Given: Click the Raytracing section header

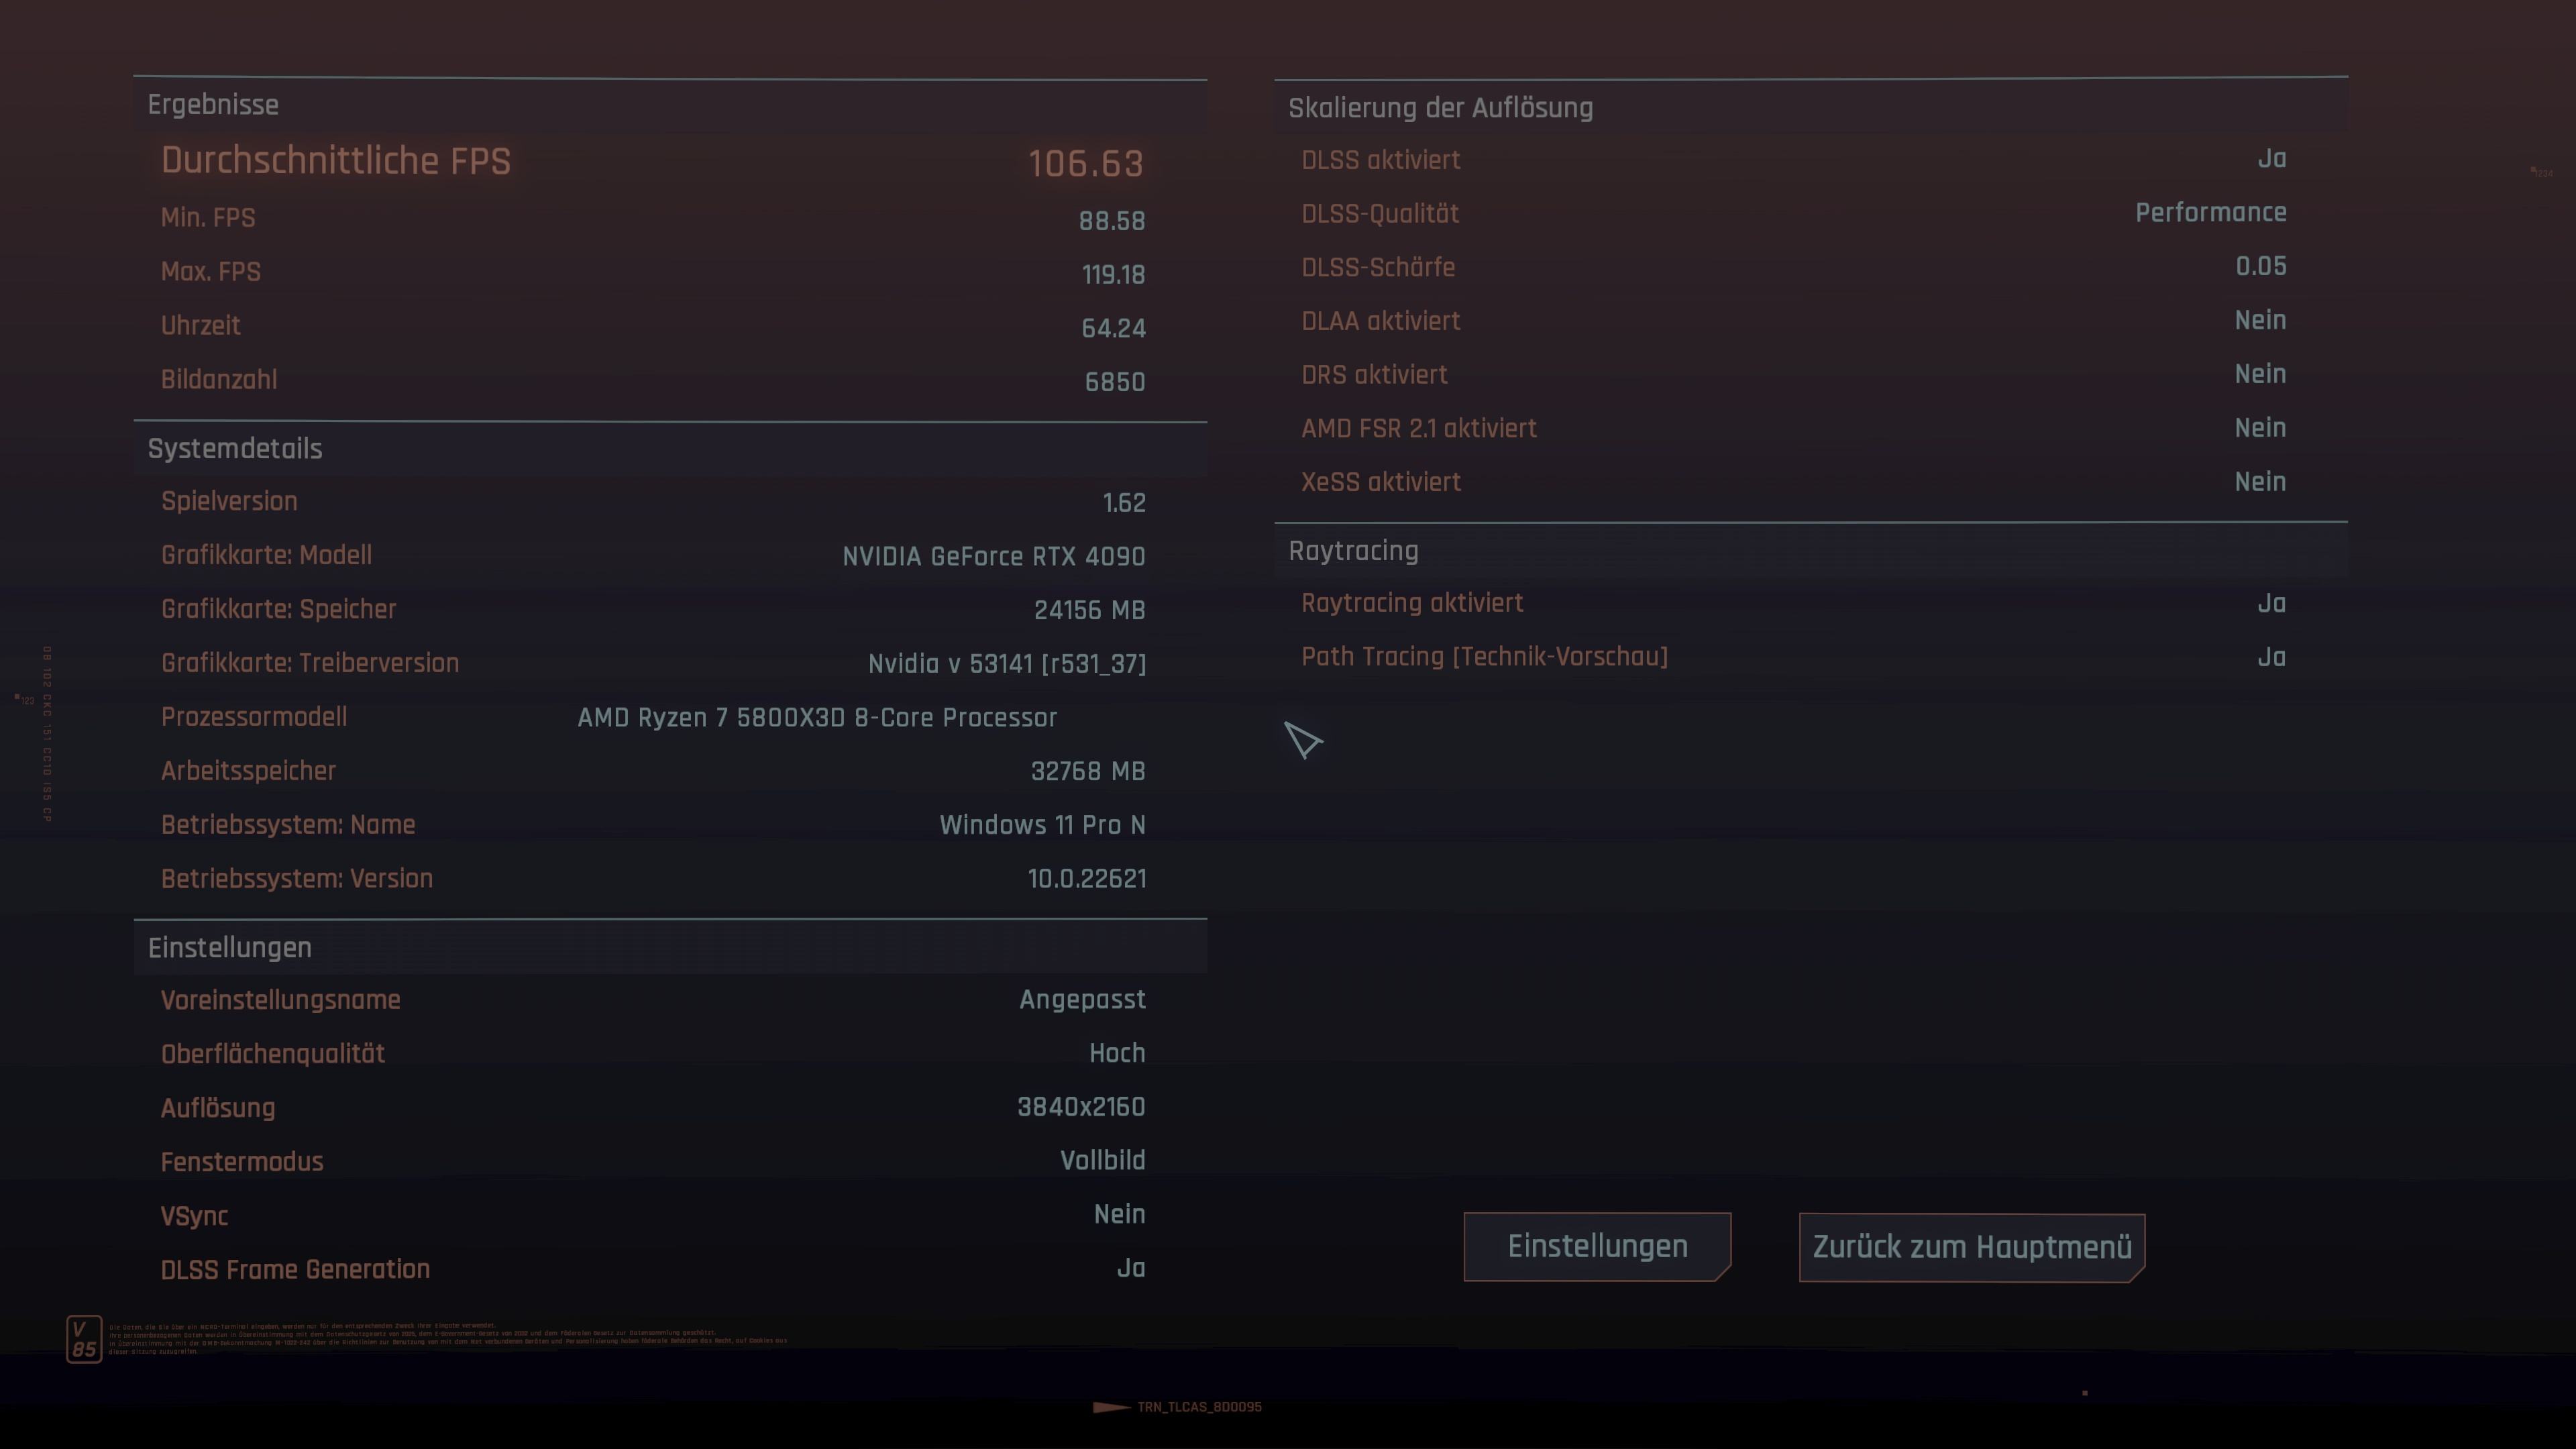Looking at the screenshot, I should pyautogui.click(x=1353, y=551).
